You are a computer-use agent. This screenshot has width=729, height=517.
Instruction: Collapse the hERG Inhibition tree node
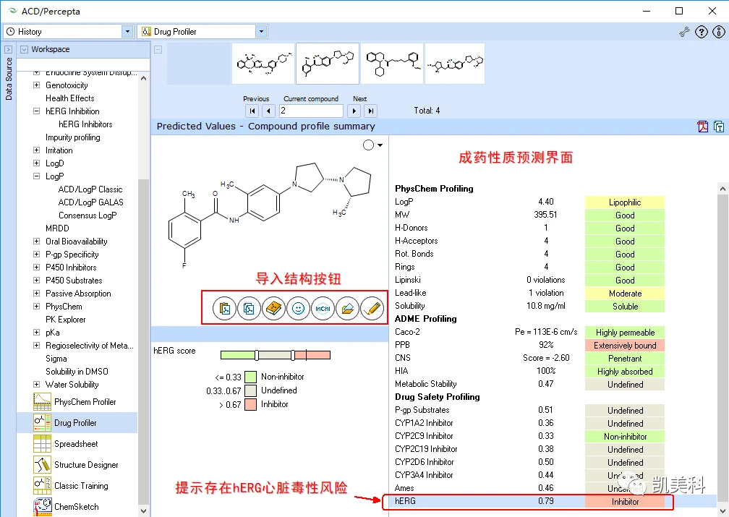(x=36, y=111)
